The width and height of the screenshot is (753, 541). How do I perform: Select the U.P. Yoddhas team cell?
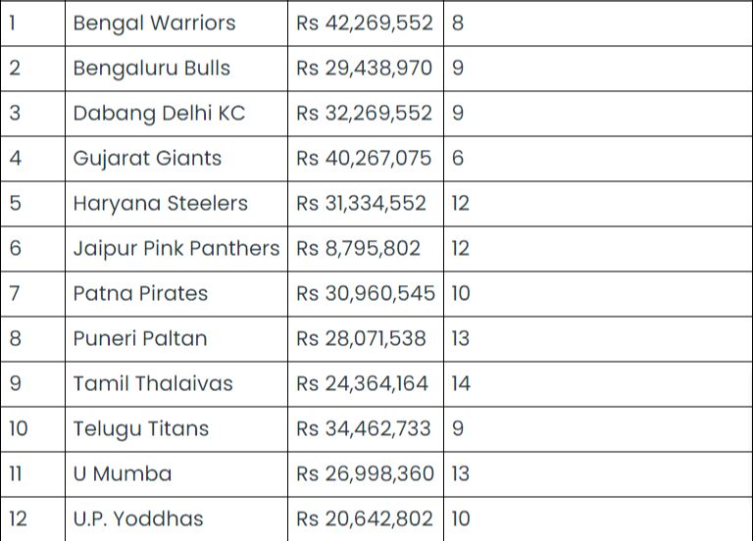[137, 518]
